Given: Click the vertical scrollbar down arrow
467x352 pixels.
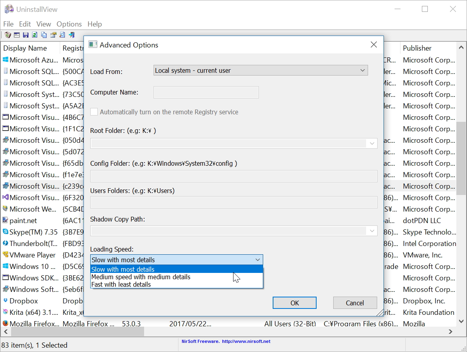Looking at the screenshot, I should tap(461, 321).
